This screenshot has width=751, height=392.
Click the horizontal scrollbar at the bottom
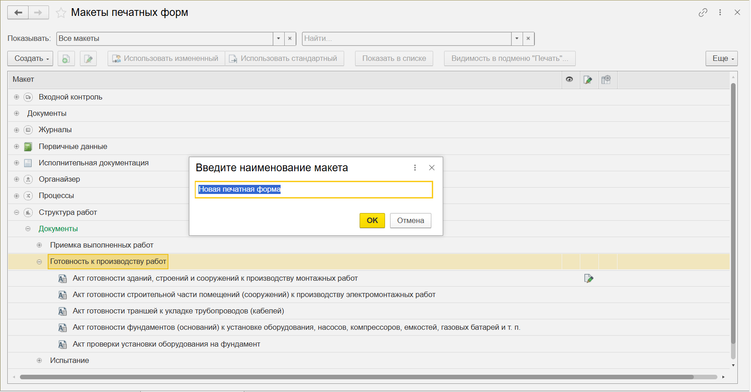tap(356, 377)
